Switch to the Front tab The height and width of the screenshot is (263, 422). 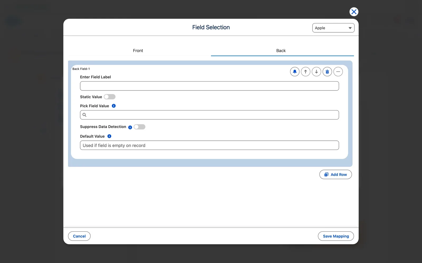point(138,50)
